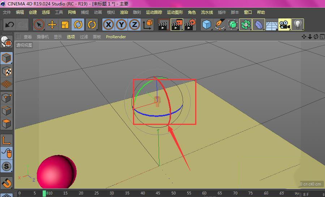Screen dimensions: 325x197
Task: Expand the Cube primitive objects dropdown
Action: [207, 25]
